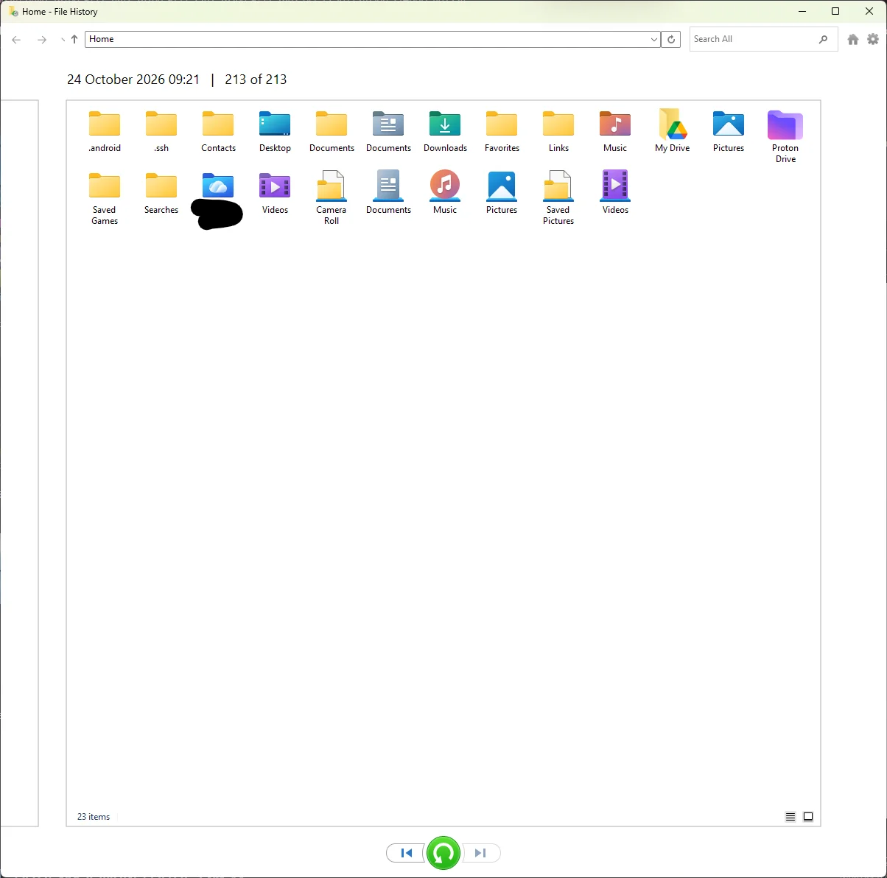
Task: Select the Downloads folder
Action: click(445, 131)
